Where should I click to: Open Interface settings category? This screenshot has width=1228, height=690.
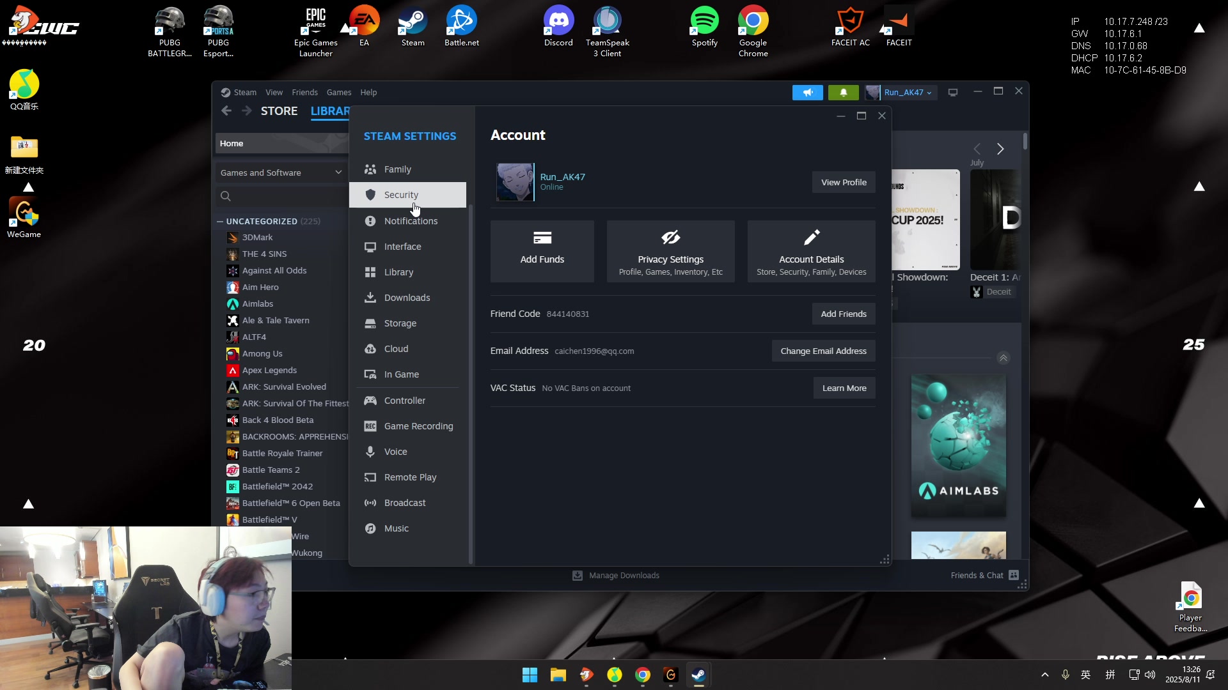[407, 247]
